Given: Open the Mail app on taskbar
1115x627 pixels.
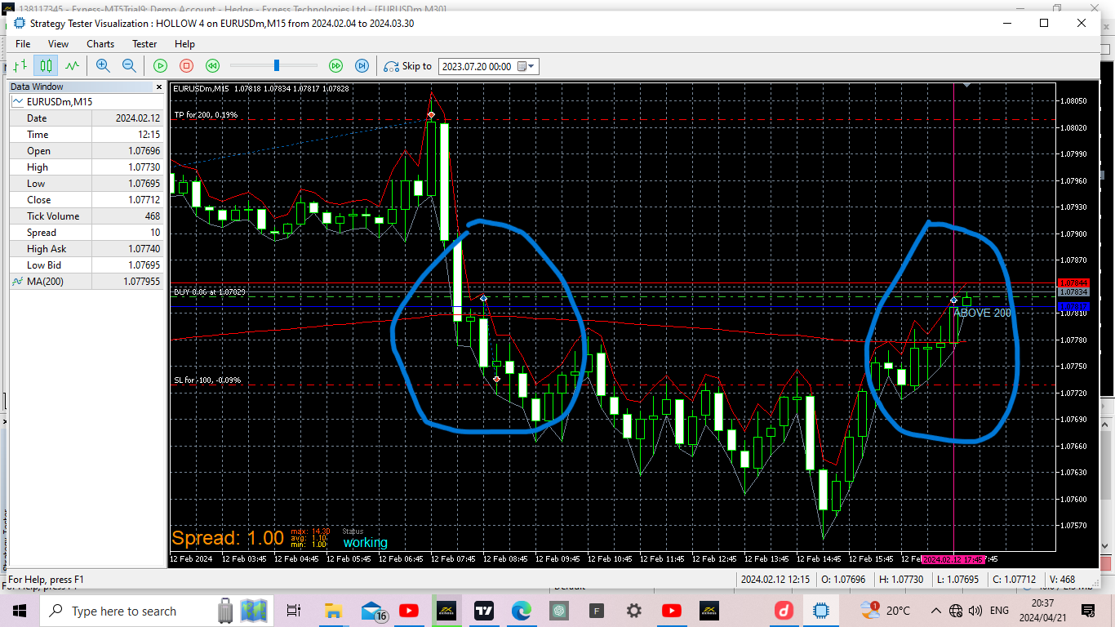Looking at the screenshot, I should tap(372, 611).
